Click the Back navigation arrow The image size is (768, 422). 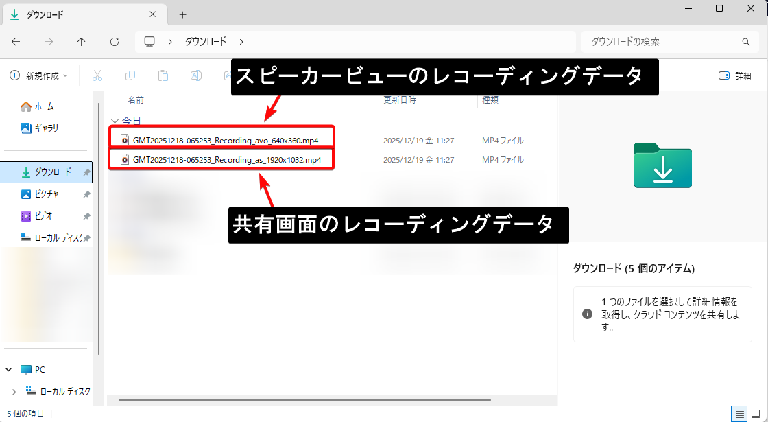pos(16,42)
